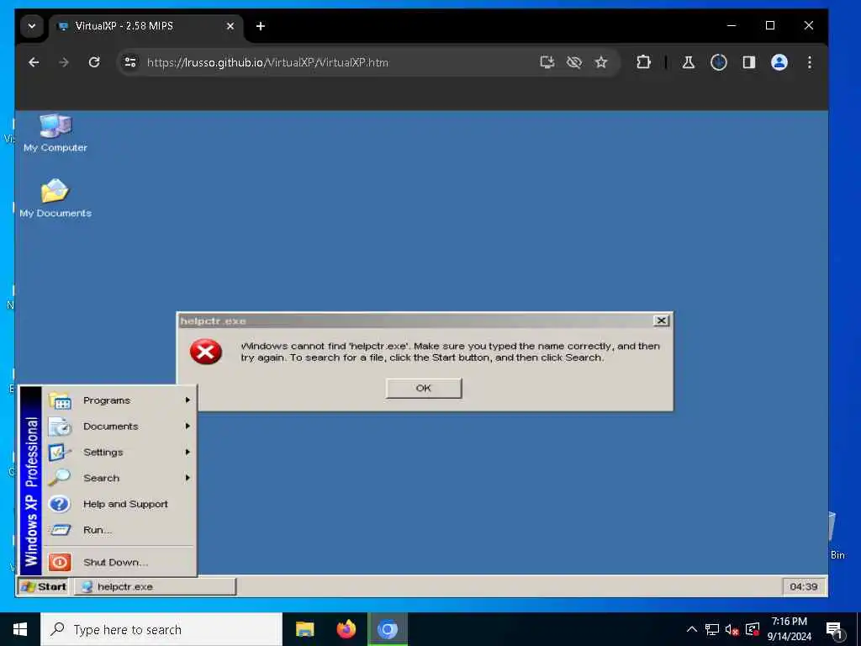
Task: Click the browser forward arrow
Action: [64, 62]
